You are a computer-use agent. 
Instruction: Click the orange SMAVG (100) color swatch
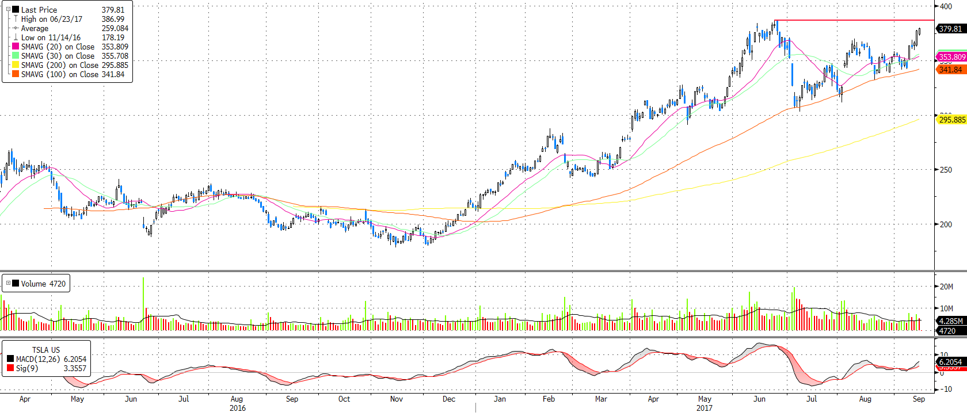pyautogui.click(x=16, y=74)
